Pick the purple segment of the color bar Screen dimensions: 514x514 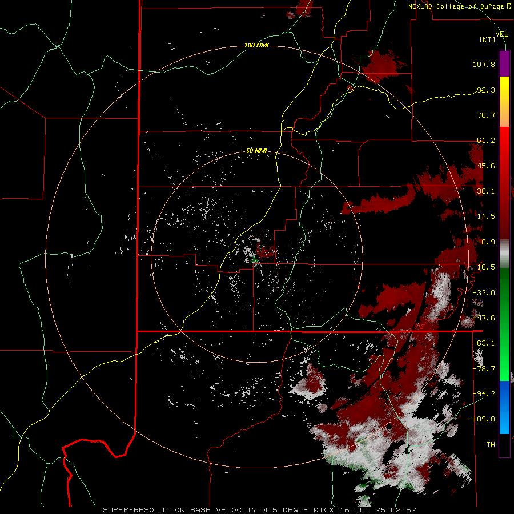(x=504, y=64)
